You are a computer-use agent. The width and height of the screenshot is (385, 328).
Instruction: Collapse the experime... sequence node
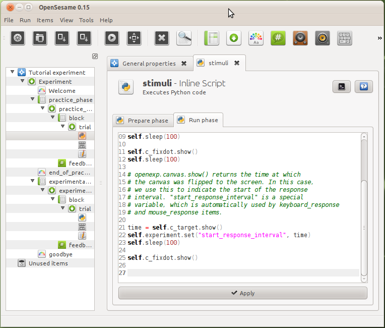[x=42, y=190]
